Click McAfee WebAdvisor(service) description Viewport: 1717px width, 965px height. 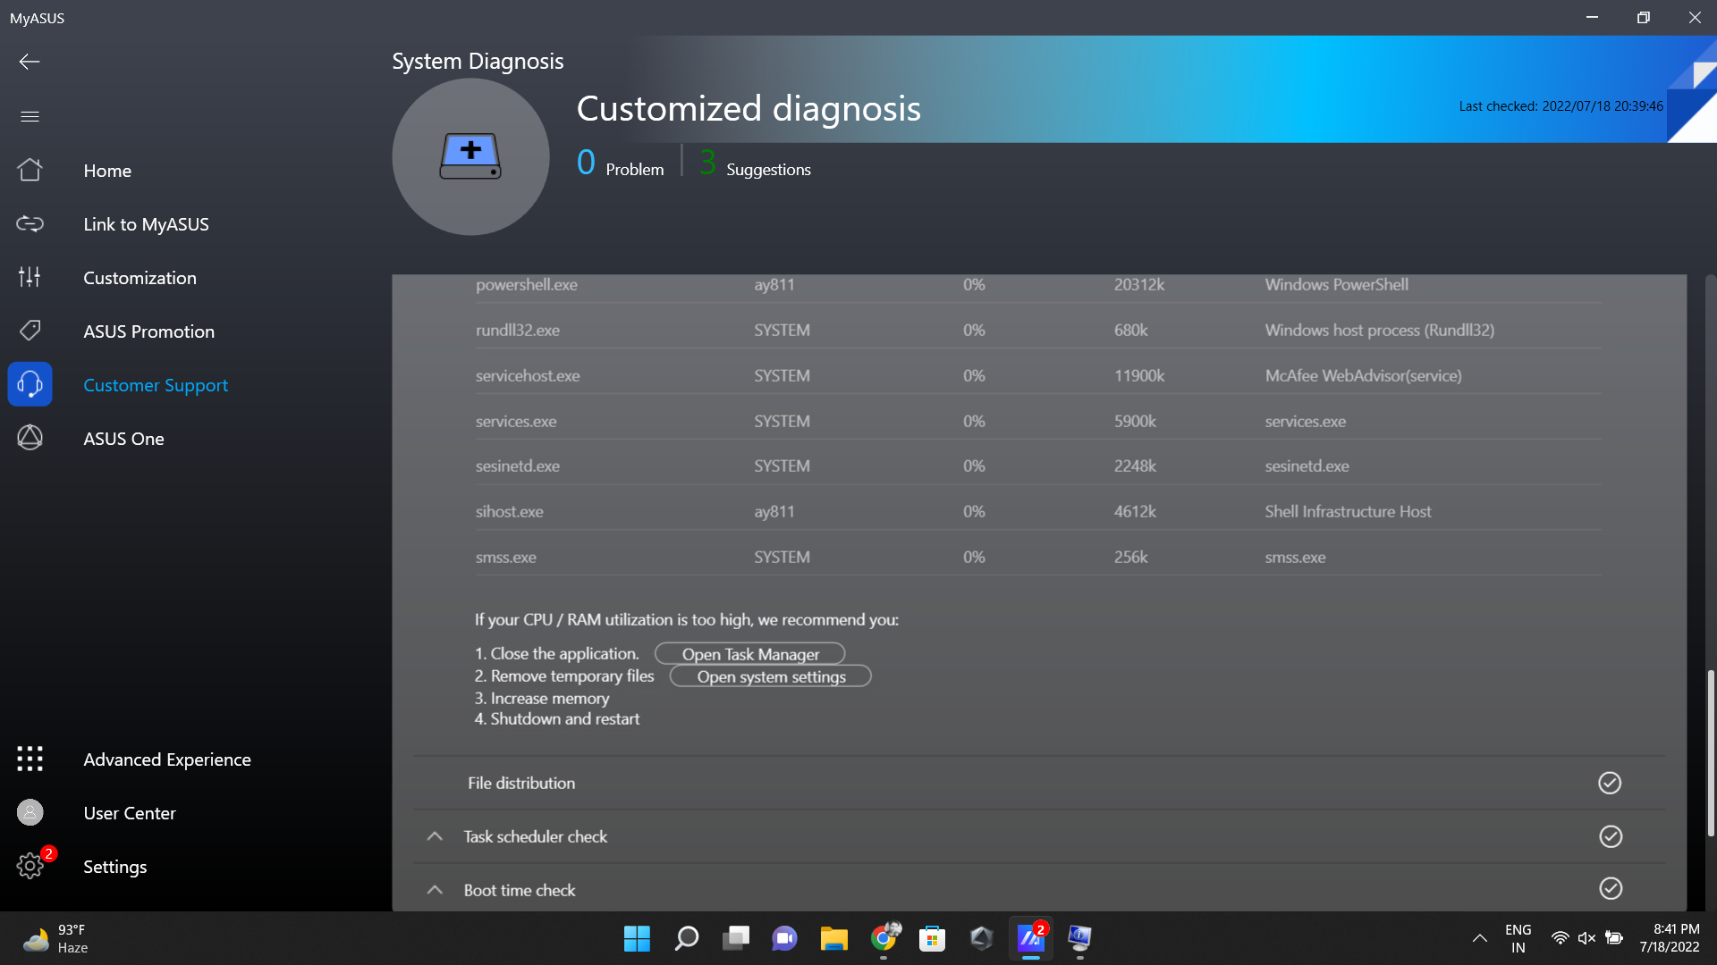pyautogui.click(x=1363, y=375)
